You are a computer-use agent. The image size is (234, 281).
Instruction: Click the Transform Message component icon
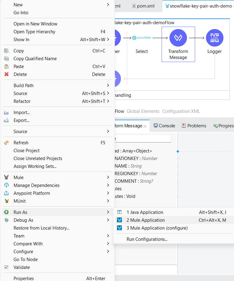click(178, 38)
